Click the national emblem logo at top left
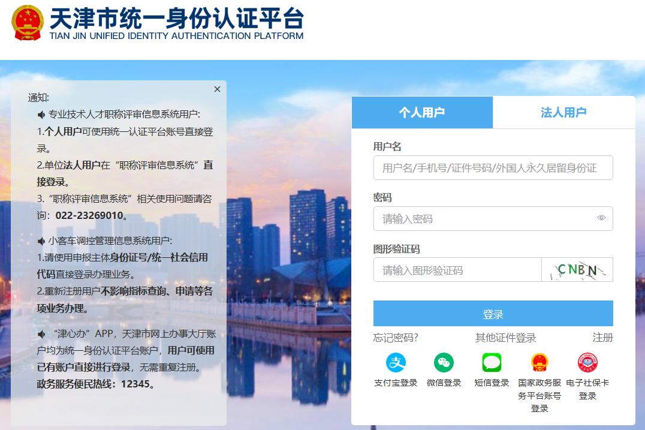 click(28, 23)
